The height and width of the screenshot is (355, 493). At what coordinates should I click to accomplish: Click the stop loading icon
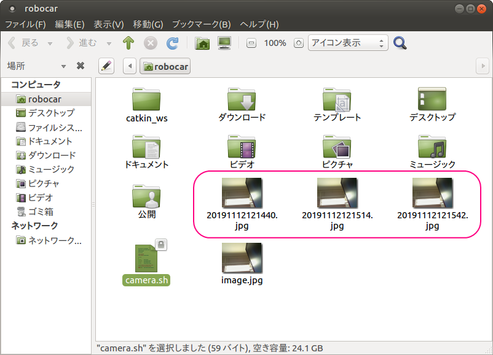[151, 43]
